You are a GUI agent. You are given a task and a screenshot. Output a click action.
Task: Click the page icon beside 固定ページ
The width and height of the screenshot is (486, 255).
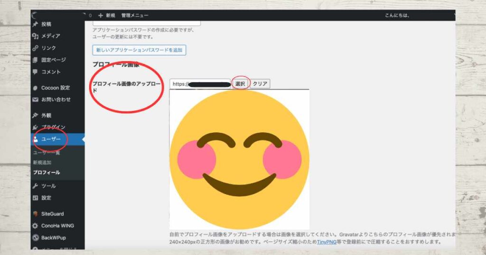35,60
